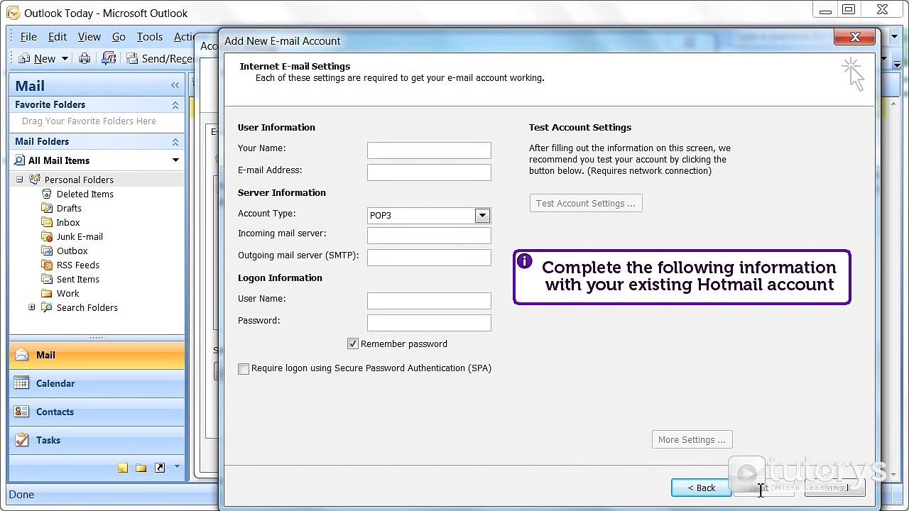Toggle the Remember password checkbox
Screen dimensions: 909x511
(352, 344)
